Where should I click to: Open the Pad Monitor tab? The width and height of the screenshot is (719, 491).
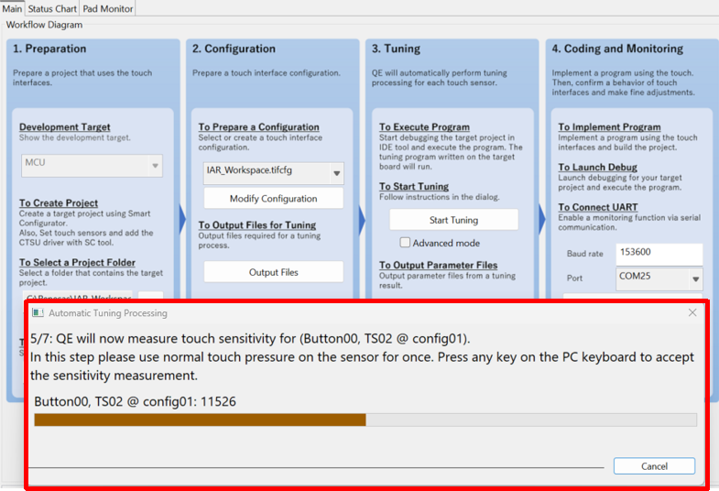[x=108, y=8]
